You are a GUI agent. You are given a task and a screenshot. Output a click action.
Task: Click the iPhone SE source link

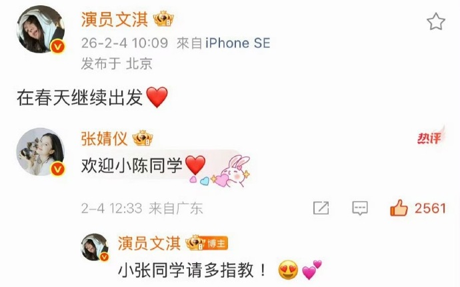coord(237,43)
